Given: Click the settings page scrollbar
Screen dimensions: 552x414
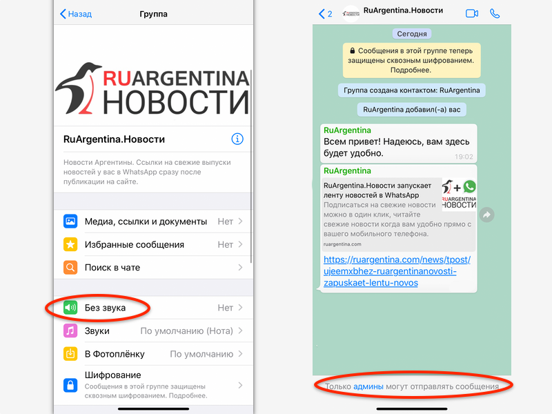Looking at the screenshot, I should click(x=251, y=166).
